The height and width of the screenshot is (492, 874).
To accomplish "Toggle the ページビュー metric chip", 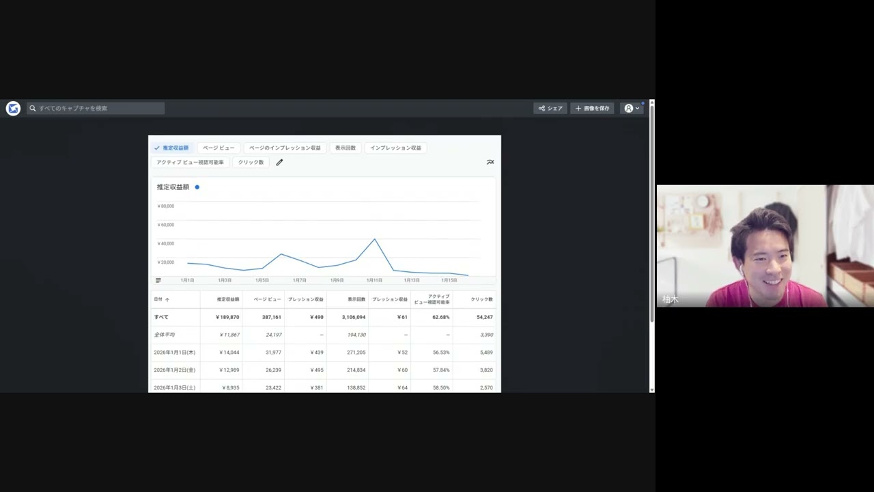I will tap(218, 148).
